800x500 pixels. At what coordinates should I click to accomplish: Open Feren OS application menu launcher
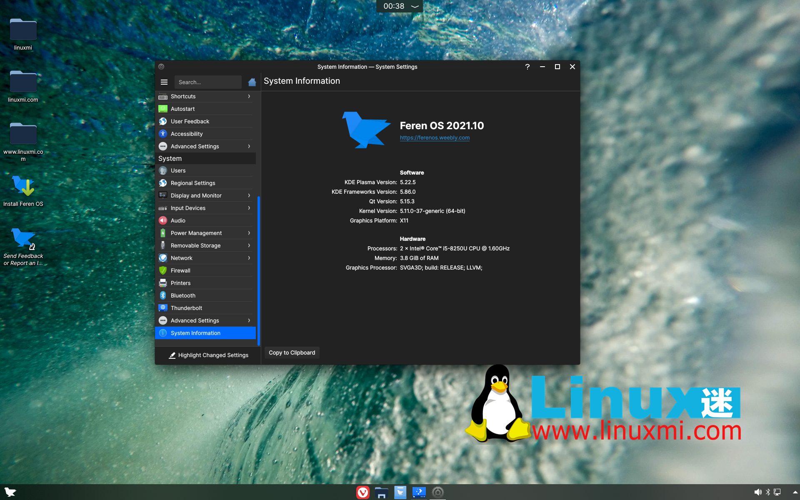pos(10,492)
